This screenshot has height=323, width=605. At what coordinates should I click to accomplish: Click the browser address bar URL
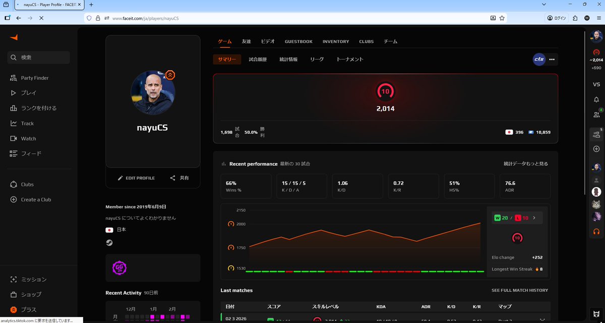pos(145,18)
